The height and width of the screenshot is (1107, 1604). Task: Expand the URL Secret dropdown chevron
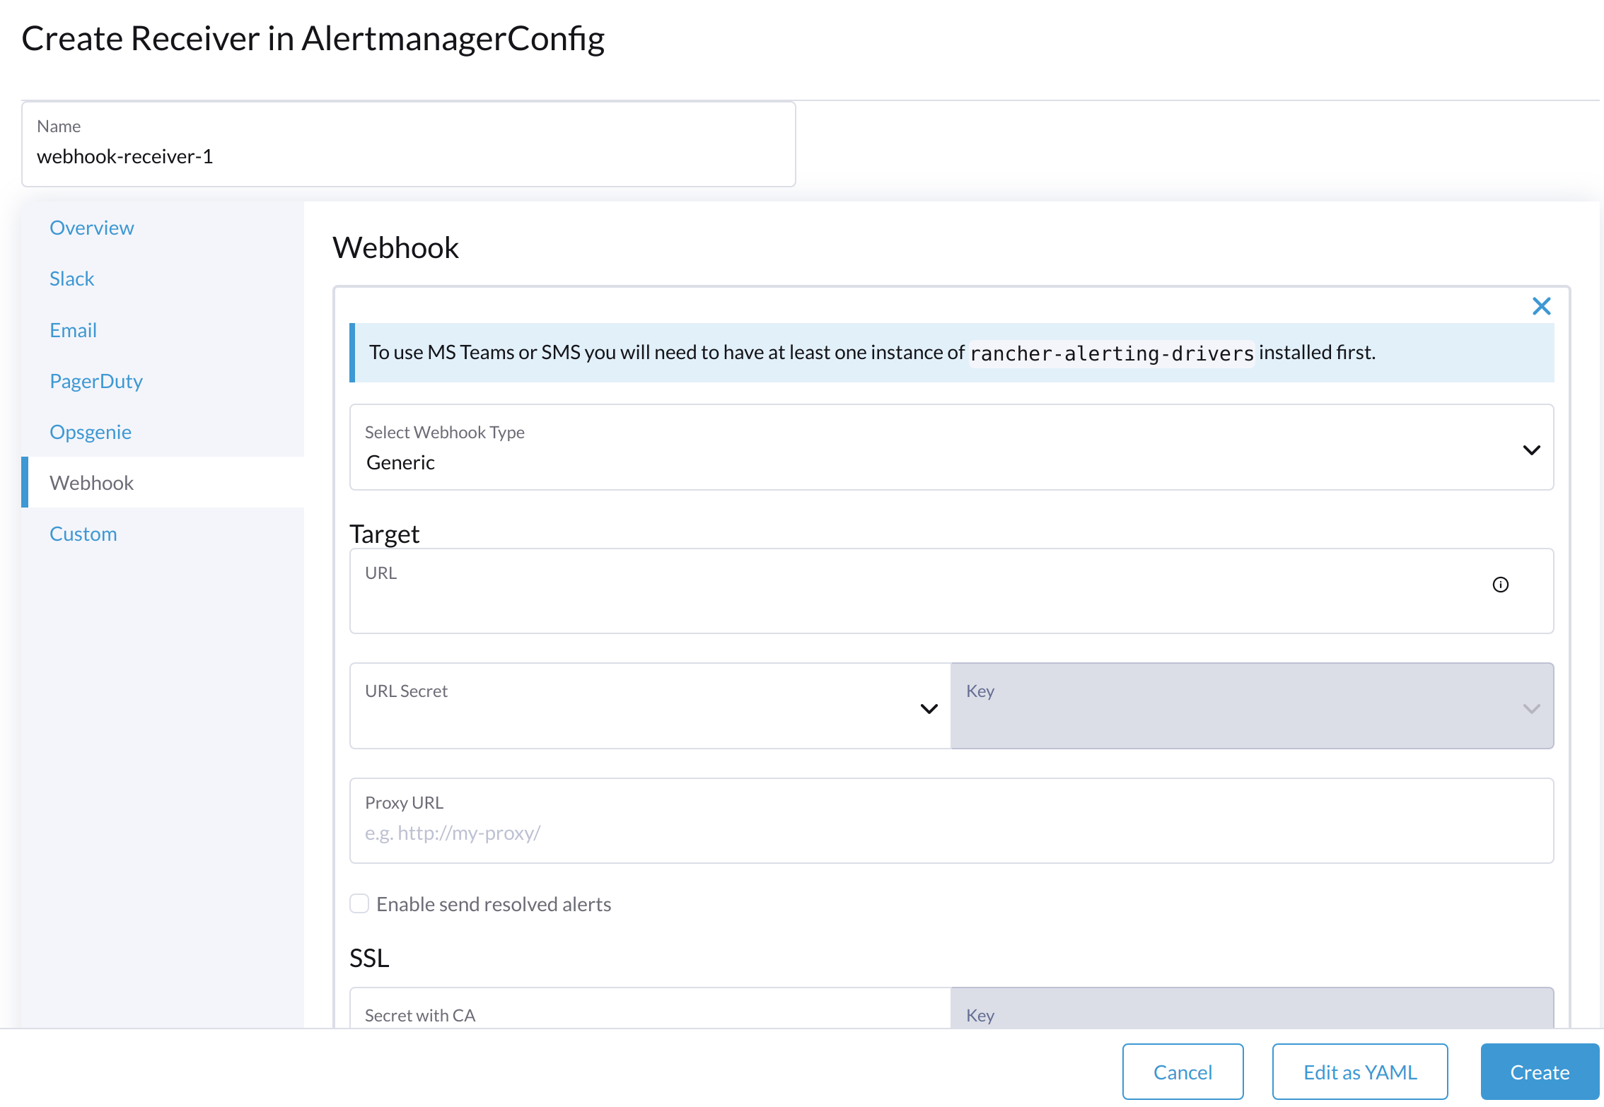tap(929, 708)
